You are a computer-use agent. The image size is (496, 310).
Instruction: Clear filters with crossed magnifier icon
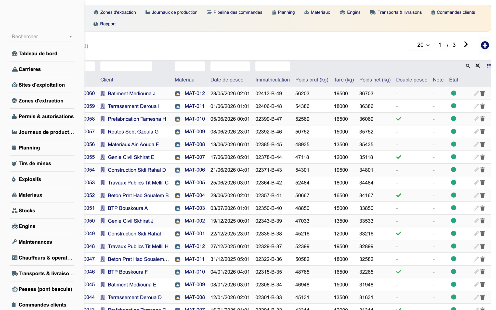[478, 66]
